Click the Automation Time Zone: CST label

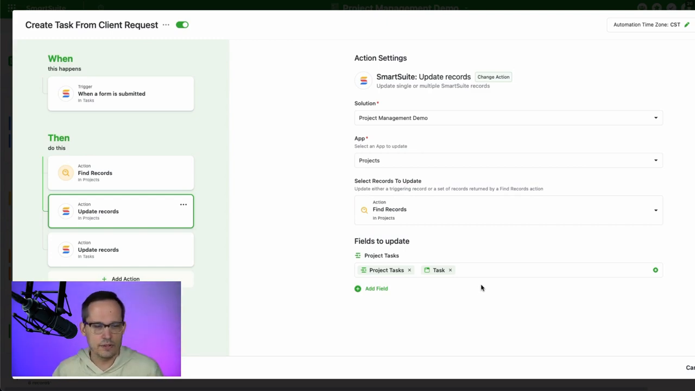(647, 24)
